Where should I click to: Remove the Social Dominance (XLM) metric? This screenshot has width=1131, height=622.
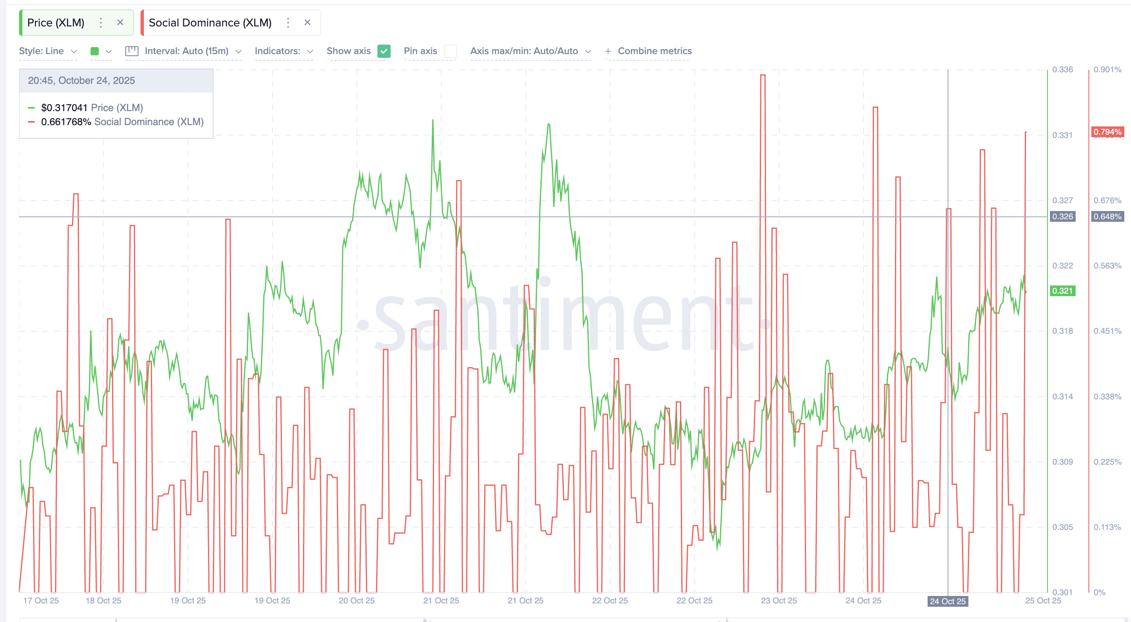click(x=307, y=22)
